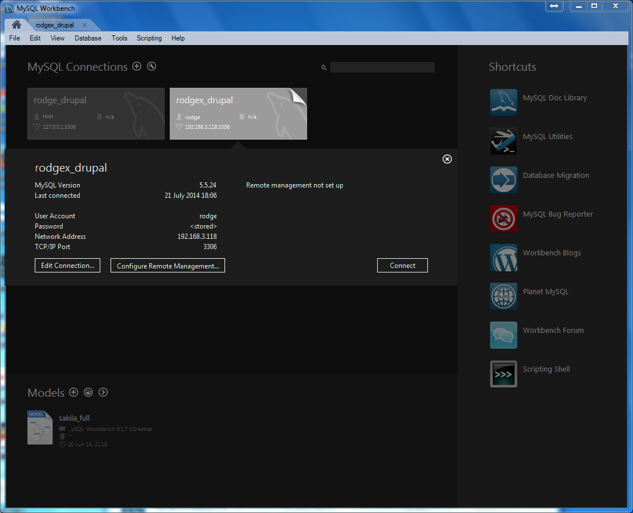Select the rodgex_drupal connection tile
633x513 pixels.
[x=238, y=113]
